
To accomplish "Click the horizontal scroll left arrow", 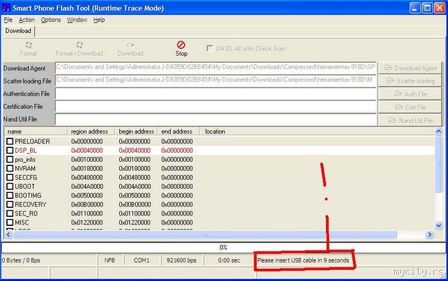I will 8,235.
